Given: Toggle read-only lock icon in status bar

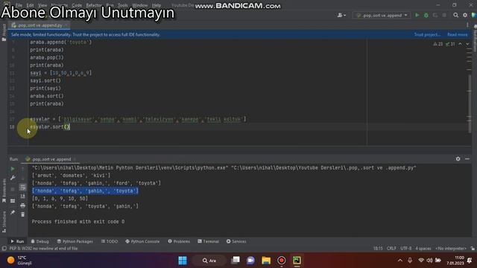Looking at the screenshot, I should pyautogui.click(x=473, y=249).
